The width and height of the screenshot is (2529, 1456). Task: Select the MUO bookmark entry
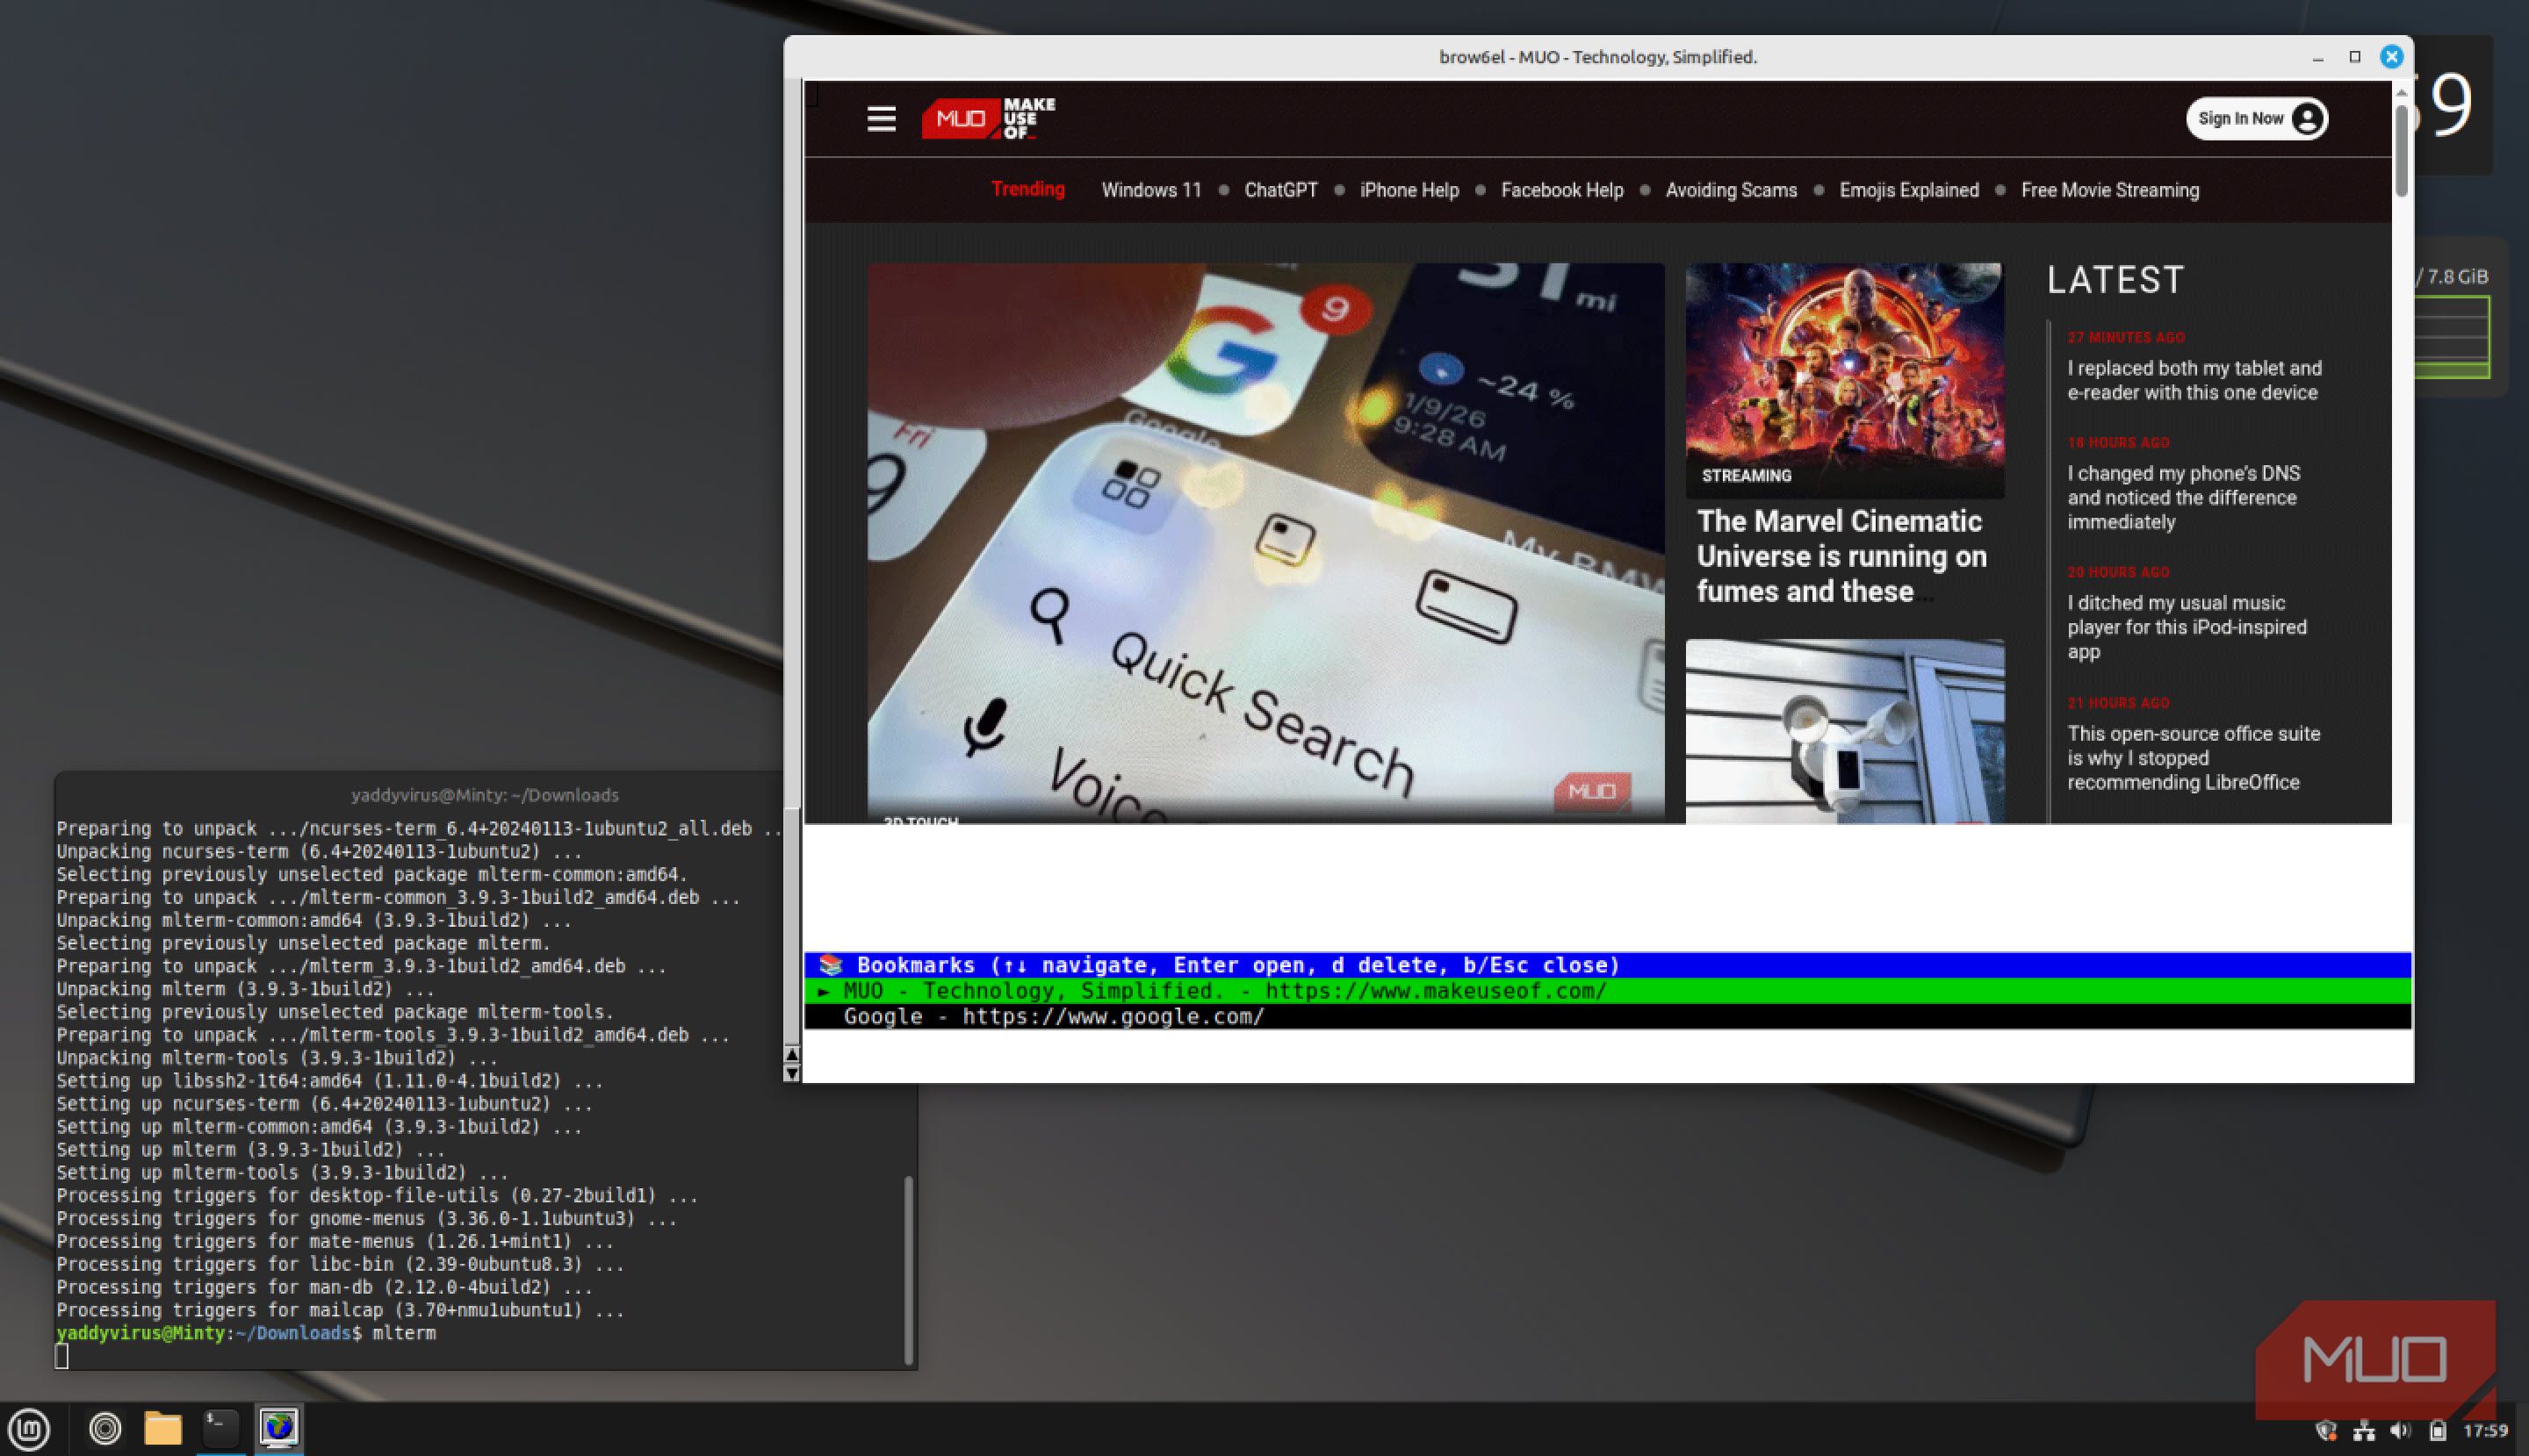click(1607, 991)
